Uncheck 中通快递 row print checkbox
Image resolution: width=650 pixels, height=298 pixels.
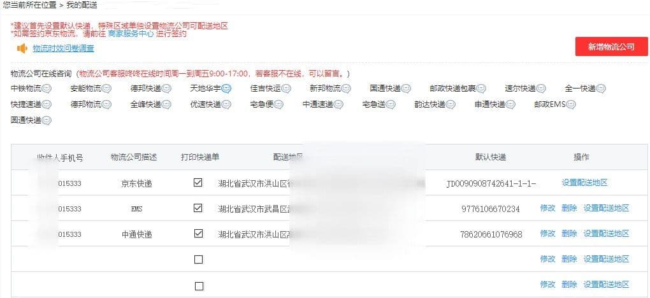click(x=198, y=234)
